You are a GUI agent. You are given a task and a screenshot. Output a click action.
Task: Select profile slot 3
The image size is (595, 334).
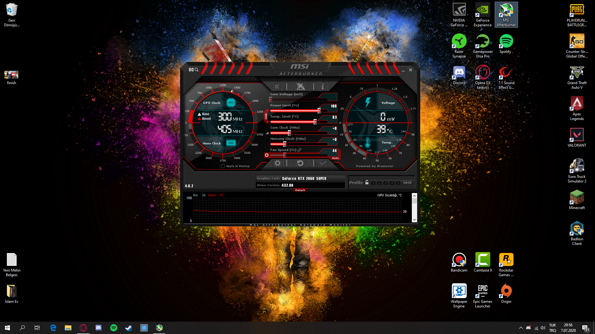[x=386, y=183]
